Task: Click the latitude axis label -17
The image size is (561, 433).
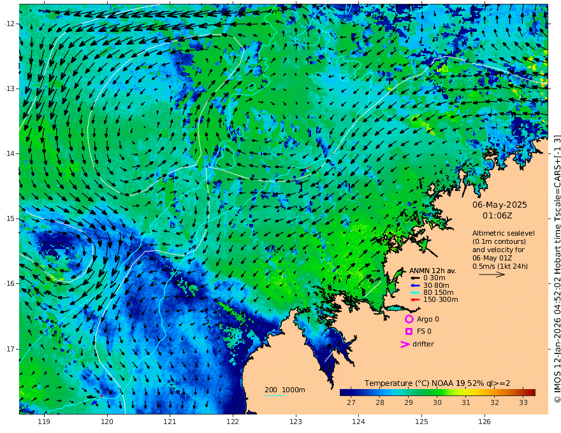Action: pos(10,349)
